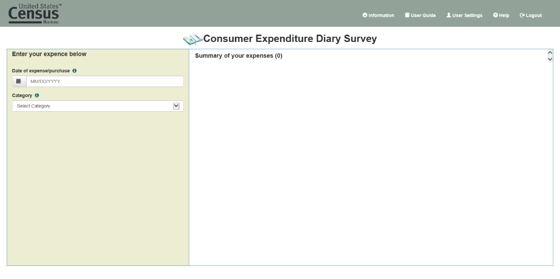Image resolution: width=560 pixels, height=279 pixels.
Task: Open the Help link text
Action: click(504, 16)
